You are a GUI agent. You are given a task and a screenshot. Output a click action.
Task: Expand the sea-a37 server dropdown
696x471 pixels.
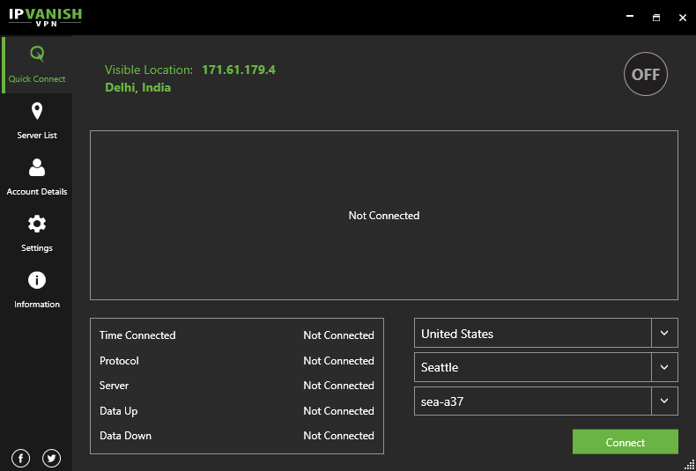point(664,401)
